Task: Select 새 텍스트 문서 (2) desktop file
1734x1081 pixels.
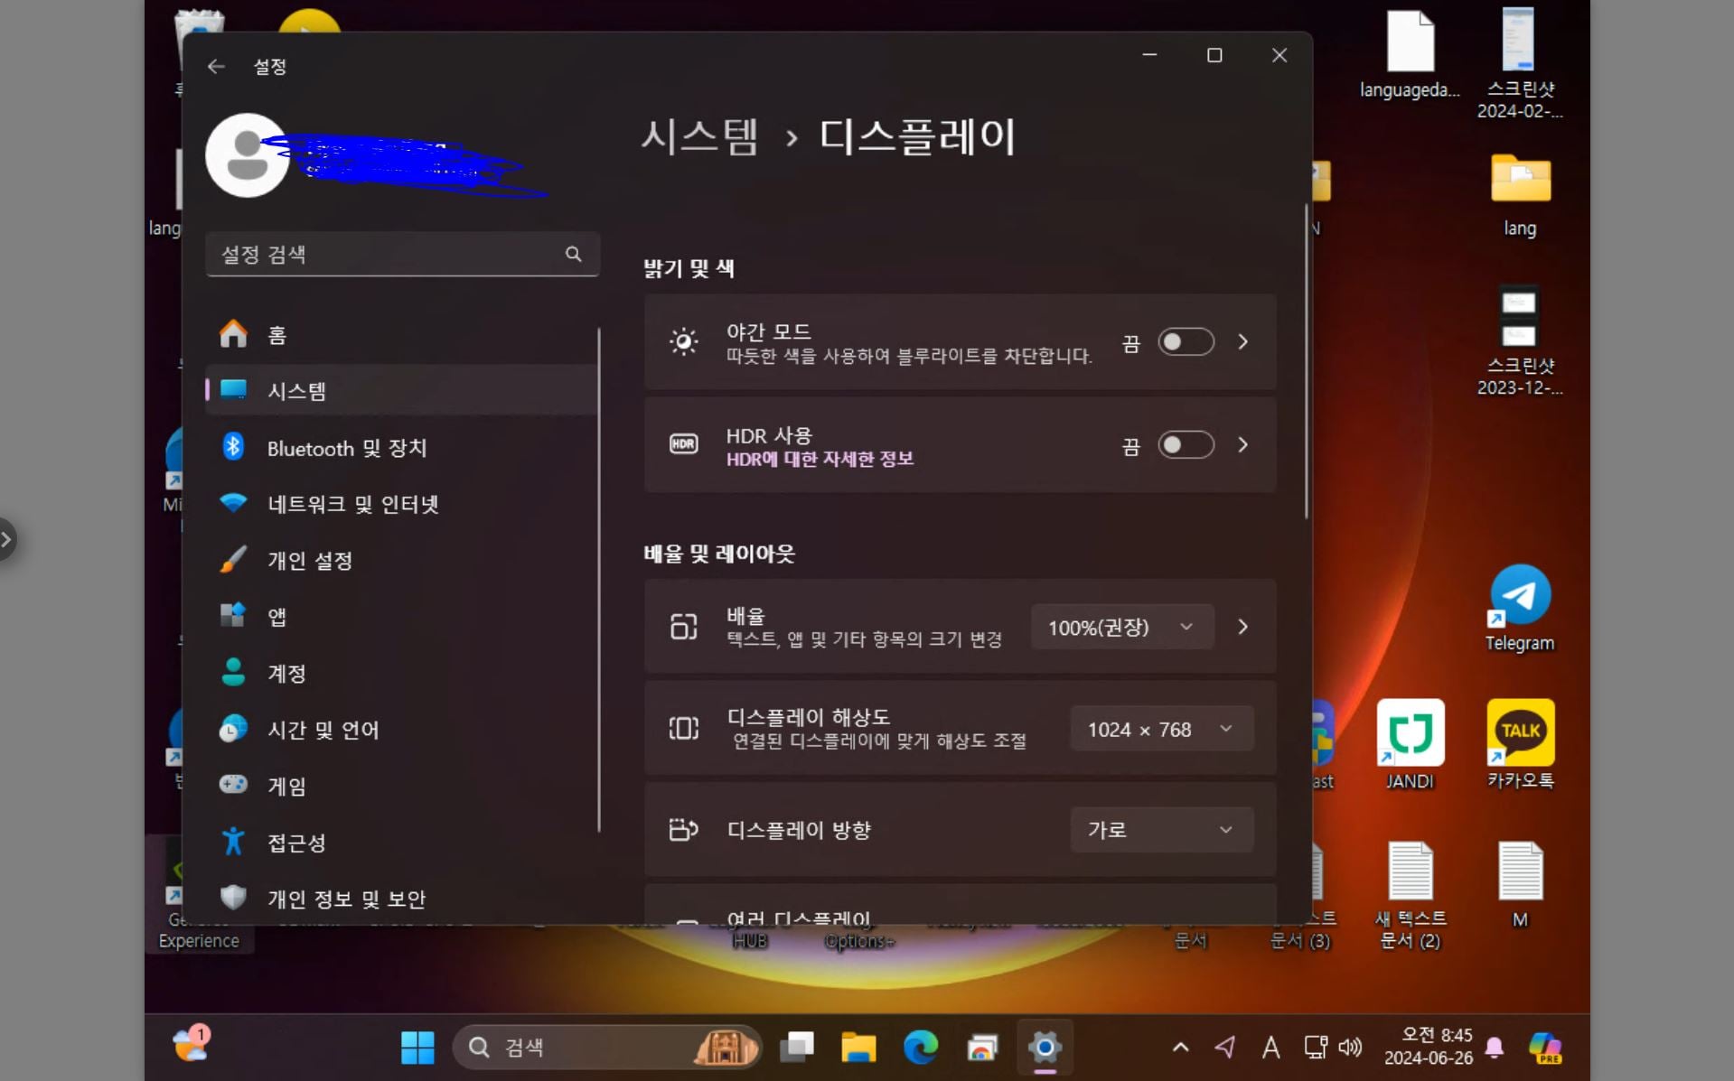Action: [1410, 894]
